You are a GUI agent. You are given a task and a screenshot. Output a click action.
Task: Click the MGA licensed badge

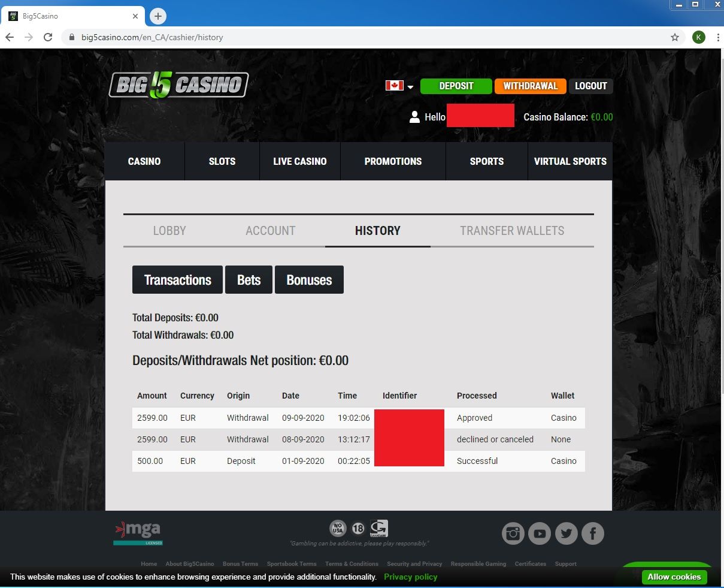pos(138,533)
